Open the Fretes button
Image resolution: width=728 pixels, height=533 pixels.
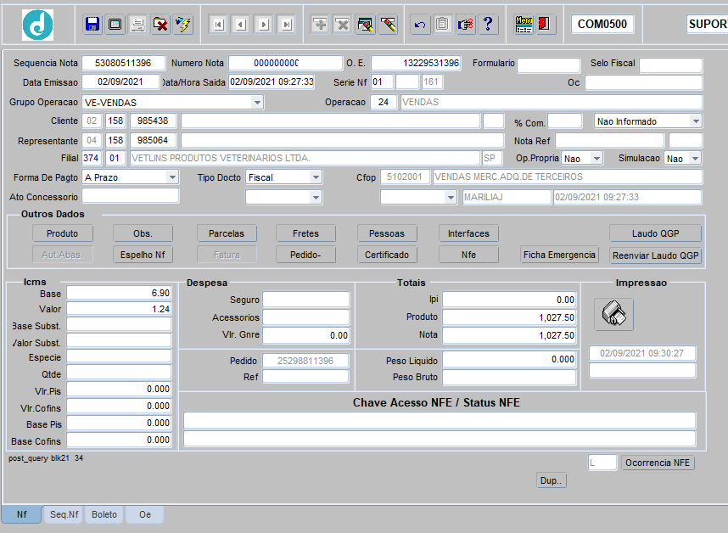[x=305, y=233]
